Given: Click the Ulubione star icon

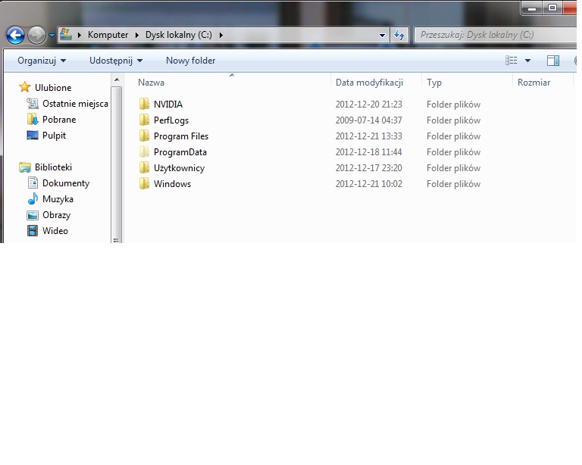Looking at the screenshot, I should click(24, 87).
